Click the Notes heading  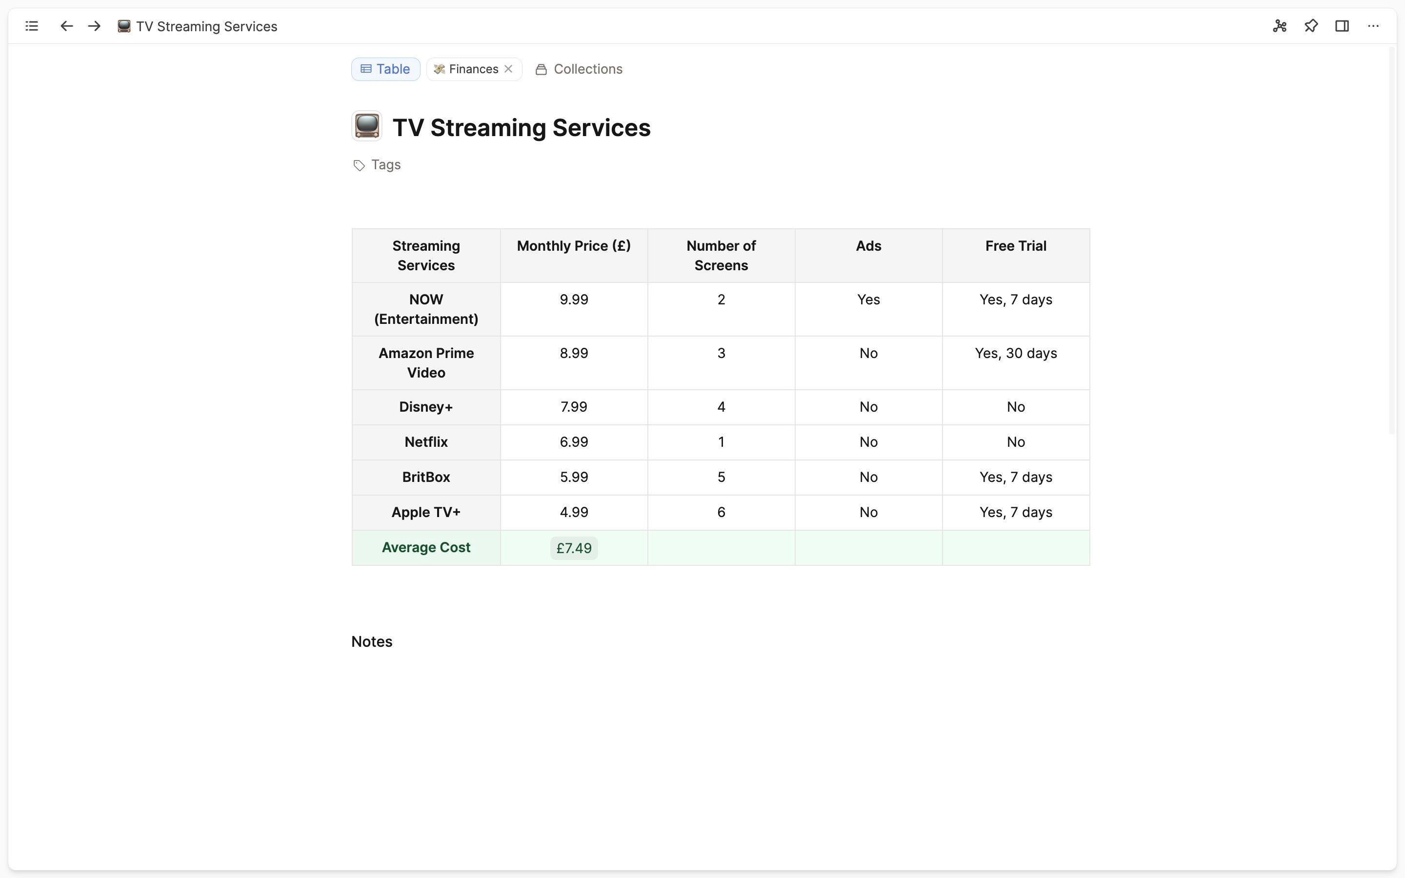tap(372, 641)
